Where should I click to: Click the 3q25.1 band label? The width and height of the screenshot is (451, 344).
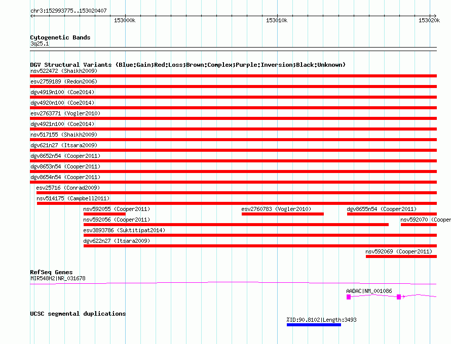(x=40, y=44)
